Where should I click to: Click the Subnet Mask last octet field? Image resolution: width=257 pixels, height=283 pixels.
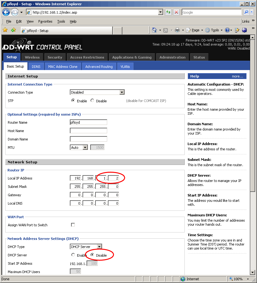(x=113, y=186)
